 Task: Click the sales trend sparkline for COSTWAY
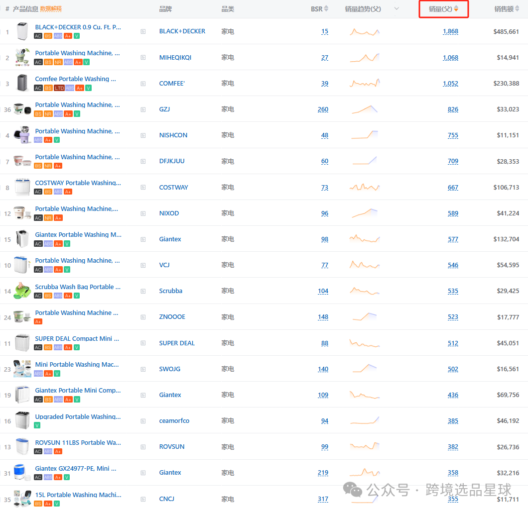365,187
